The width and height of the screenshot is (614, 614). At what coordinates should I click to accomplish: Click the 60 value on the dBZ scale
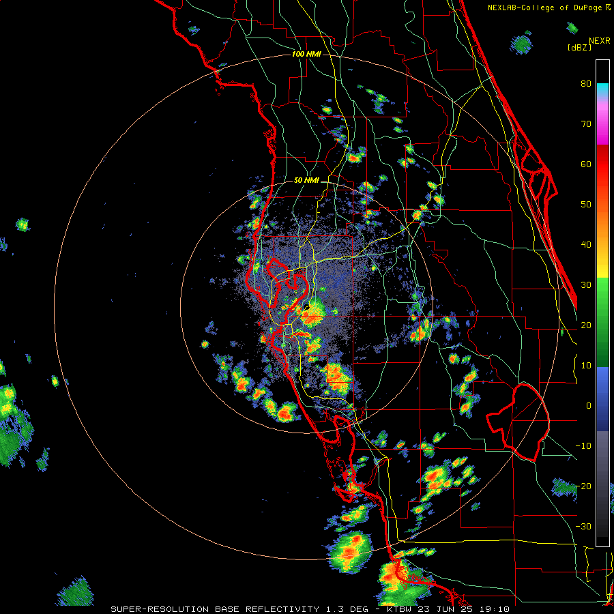[586, 164]
